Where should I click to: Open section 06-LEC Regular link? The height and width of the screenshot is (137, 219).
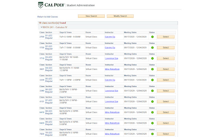49,91
